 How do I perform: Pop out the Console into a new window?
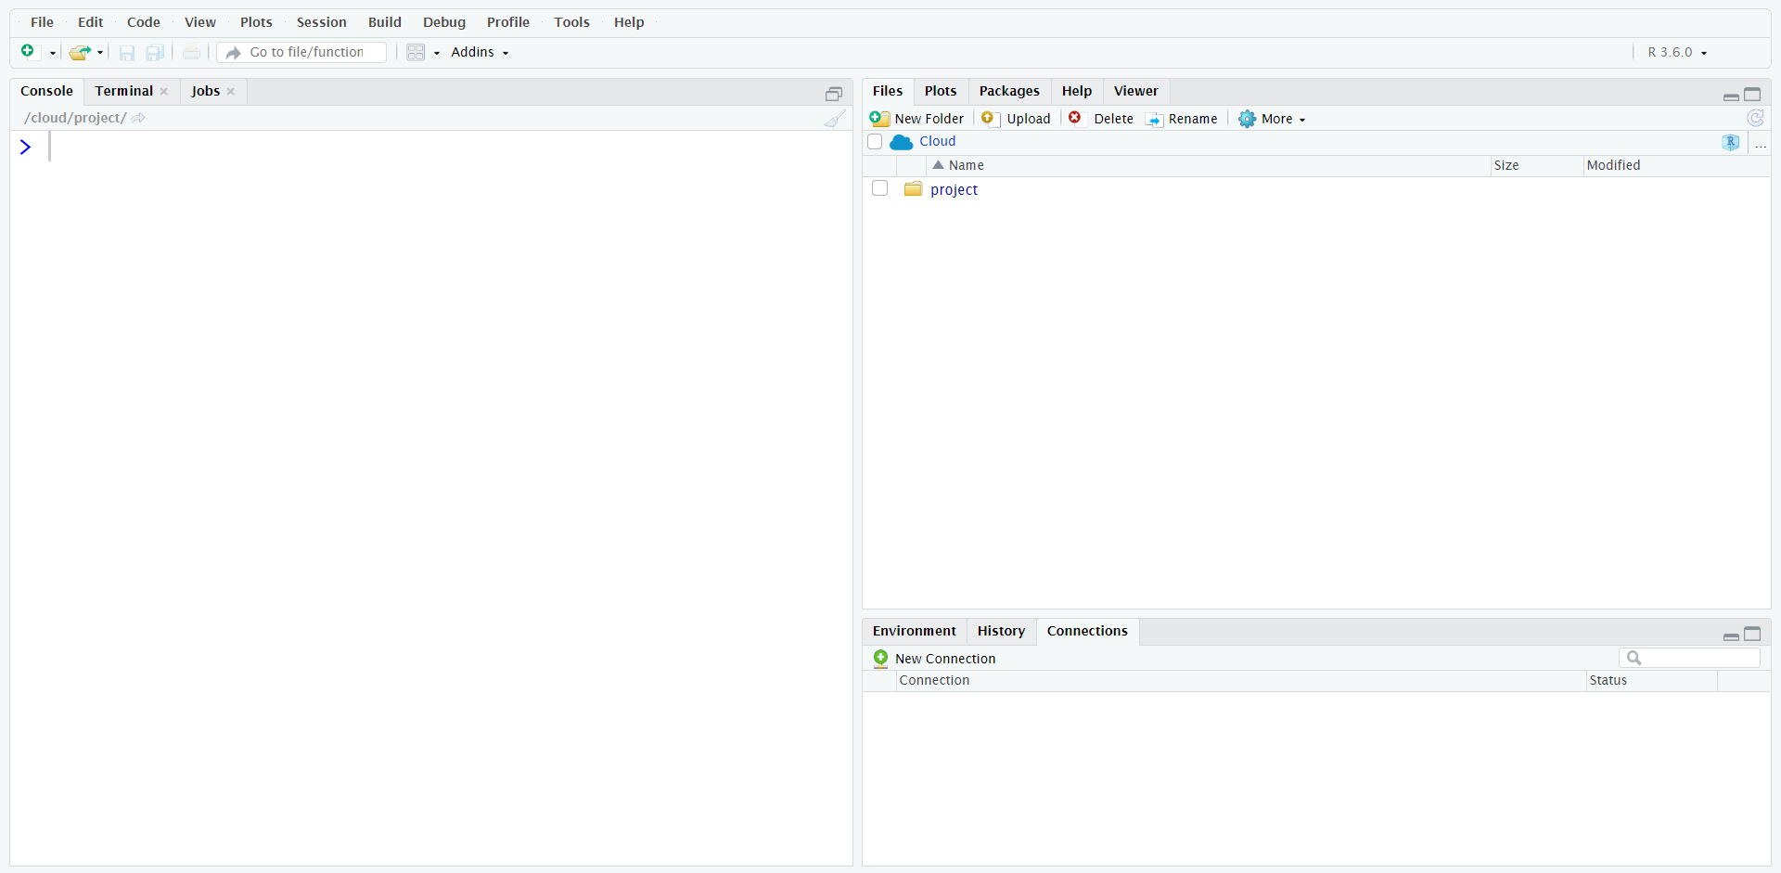click(x=833, y=93)
